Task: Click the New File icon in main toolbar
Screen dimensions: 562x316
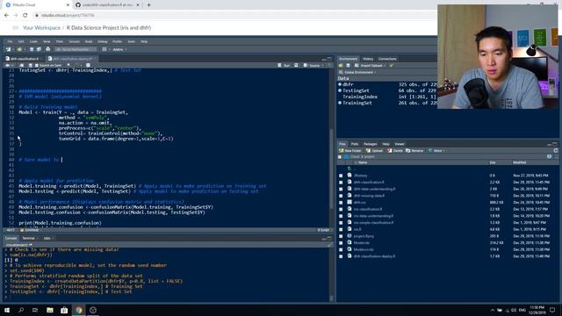Action: point(8,49)
